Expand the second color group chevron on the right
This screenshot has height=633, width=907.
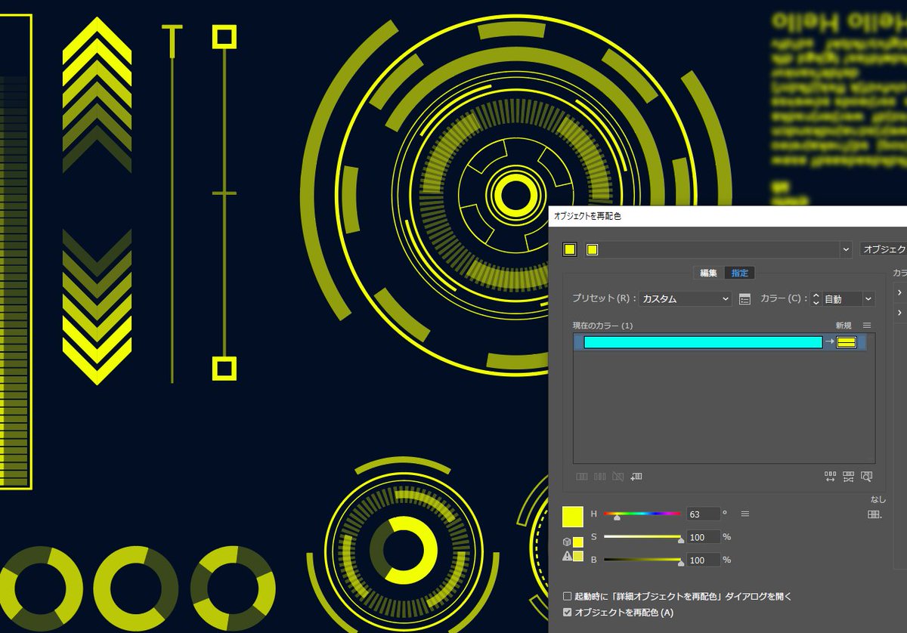tap(899, 313)
